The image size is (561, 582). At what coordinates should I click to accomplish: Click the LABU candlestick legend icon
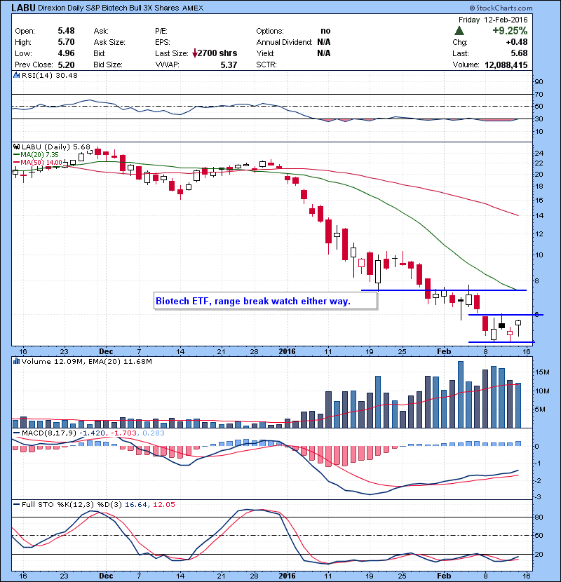(16, 147)
